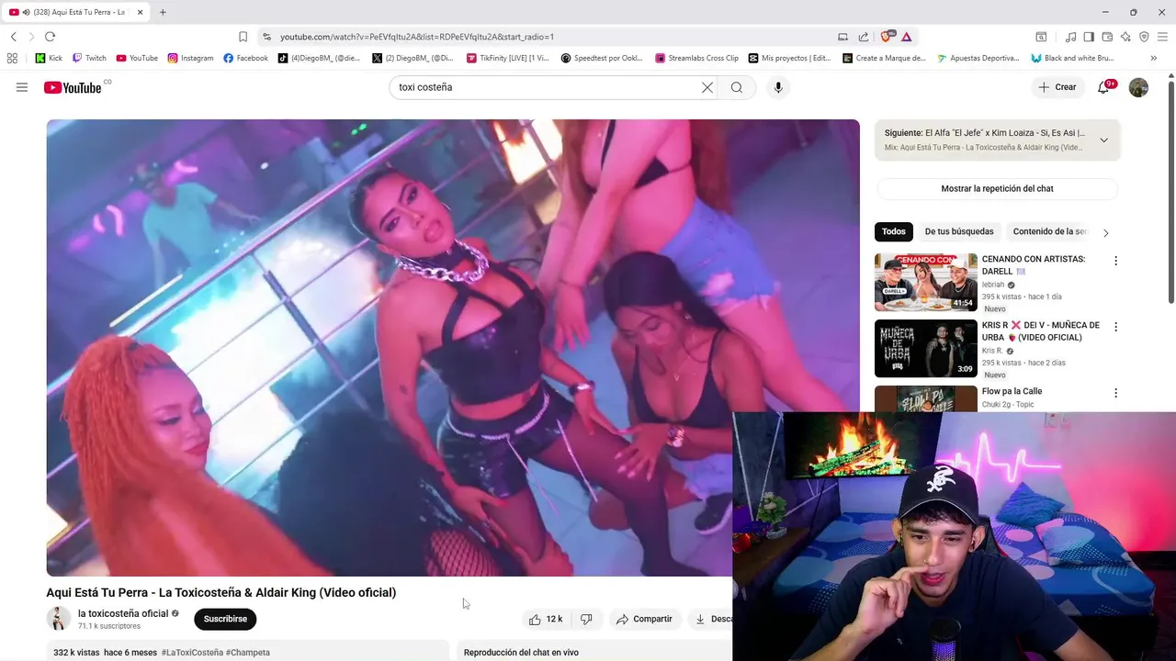
Task: Reload the page
Action: coord(50,37)
